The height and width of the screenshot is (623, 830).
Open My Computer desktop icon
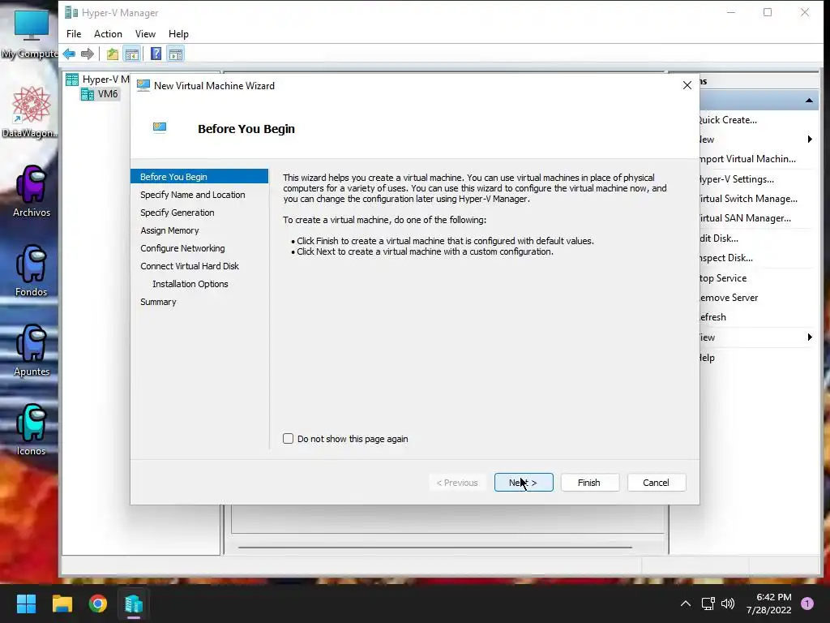[x=32, y=33]
